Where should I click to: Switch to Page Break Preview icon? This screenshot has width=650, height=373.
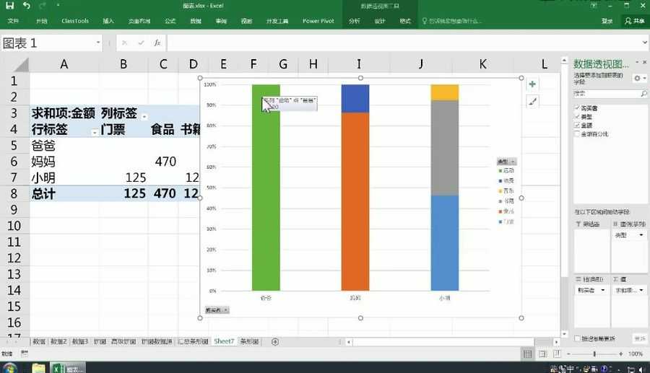click(x=557, y=354)
